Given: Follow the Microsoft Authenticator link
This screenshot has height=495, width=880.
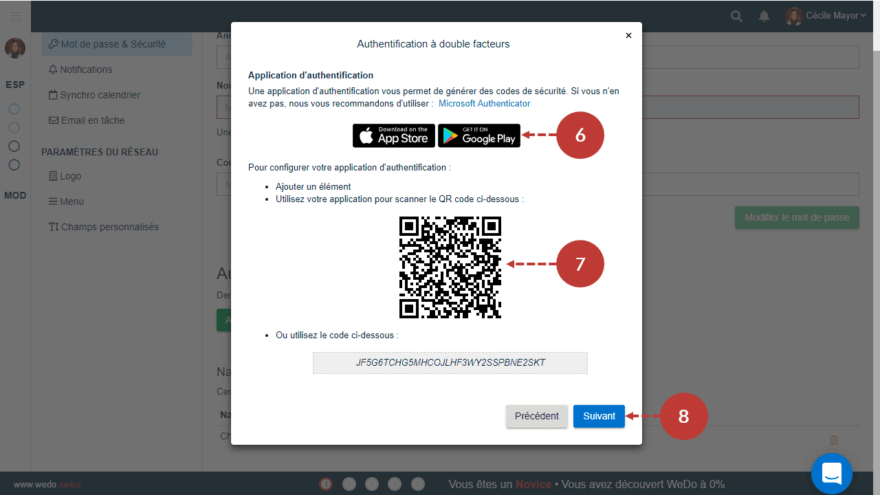Looking at the screenshot, I should 485,103.
